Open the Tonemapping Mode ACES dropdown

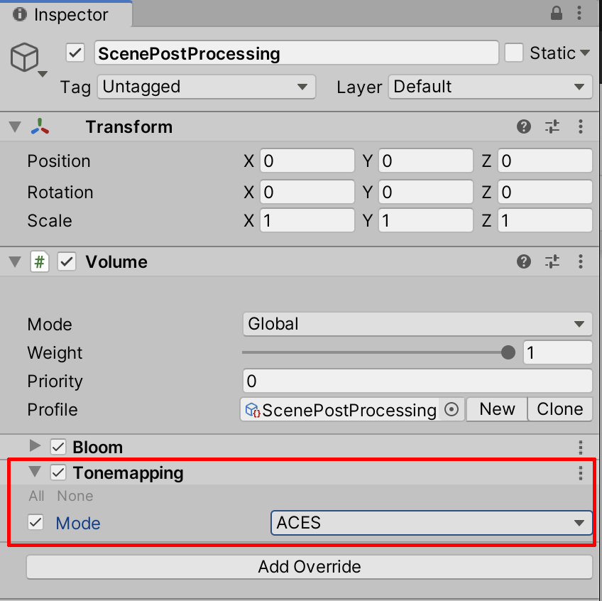431,523
